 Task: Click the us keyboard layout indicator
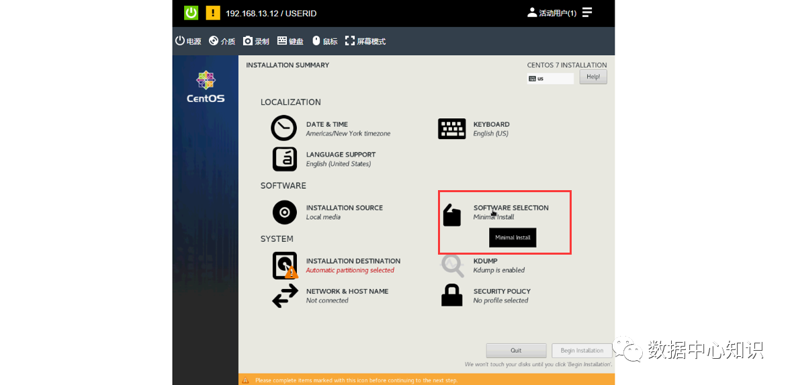click(550, 79)
